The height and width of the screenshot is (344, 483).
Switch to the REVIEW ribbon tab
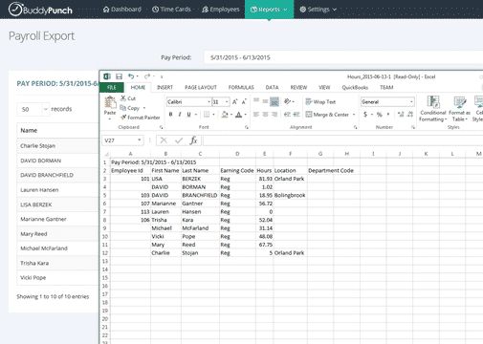(298, 87)
